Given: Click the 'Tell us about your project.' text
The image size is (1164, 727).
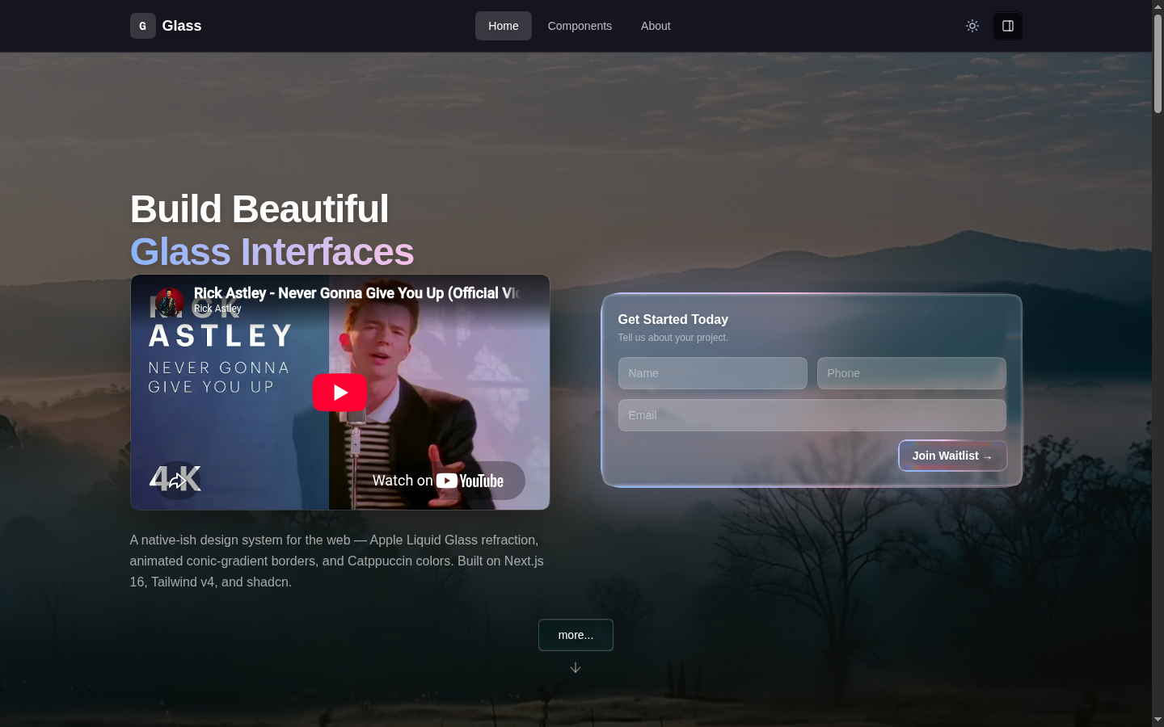Looking at the screenshot, I should tap(673, 338).
